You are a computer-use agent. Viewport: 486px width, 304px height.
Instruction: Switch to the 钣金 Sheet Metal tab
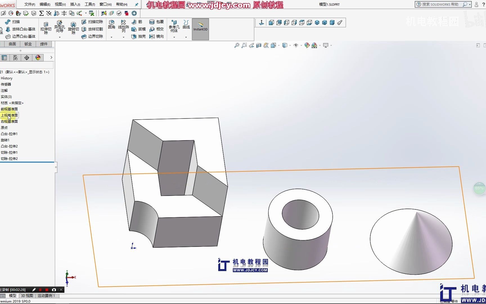coord(28,44)
